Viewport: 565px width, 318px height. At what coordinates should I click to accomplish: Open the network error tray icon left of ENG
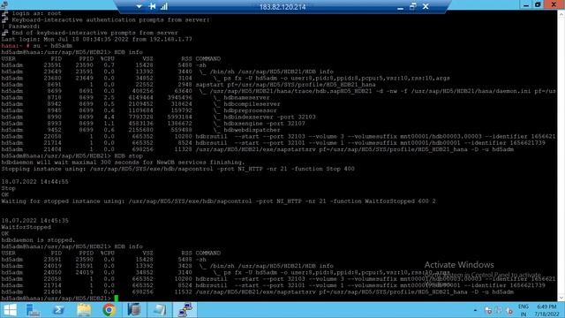coord(509,310)
